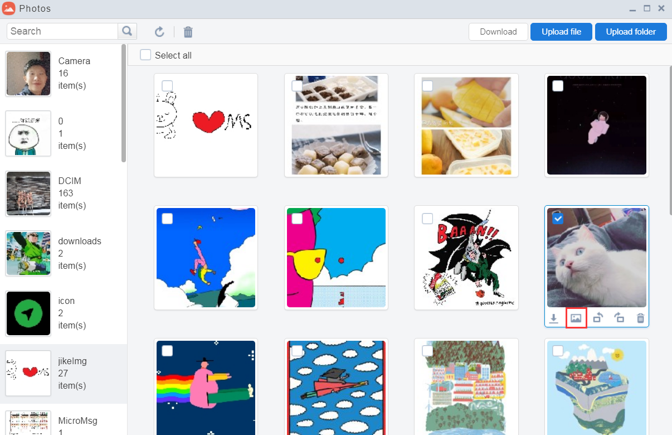
Task: Check the flying graduate clouds photo checkbox
Action: [x=297, y=351]
